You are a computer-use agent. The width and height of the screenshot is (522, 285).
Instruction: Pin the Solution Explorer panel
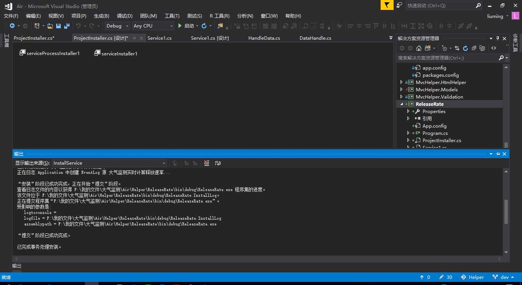coord(498,38)
